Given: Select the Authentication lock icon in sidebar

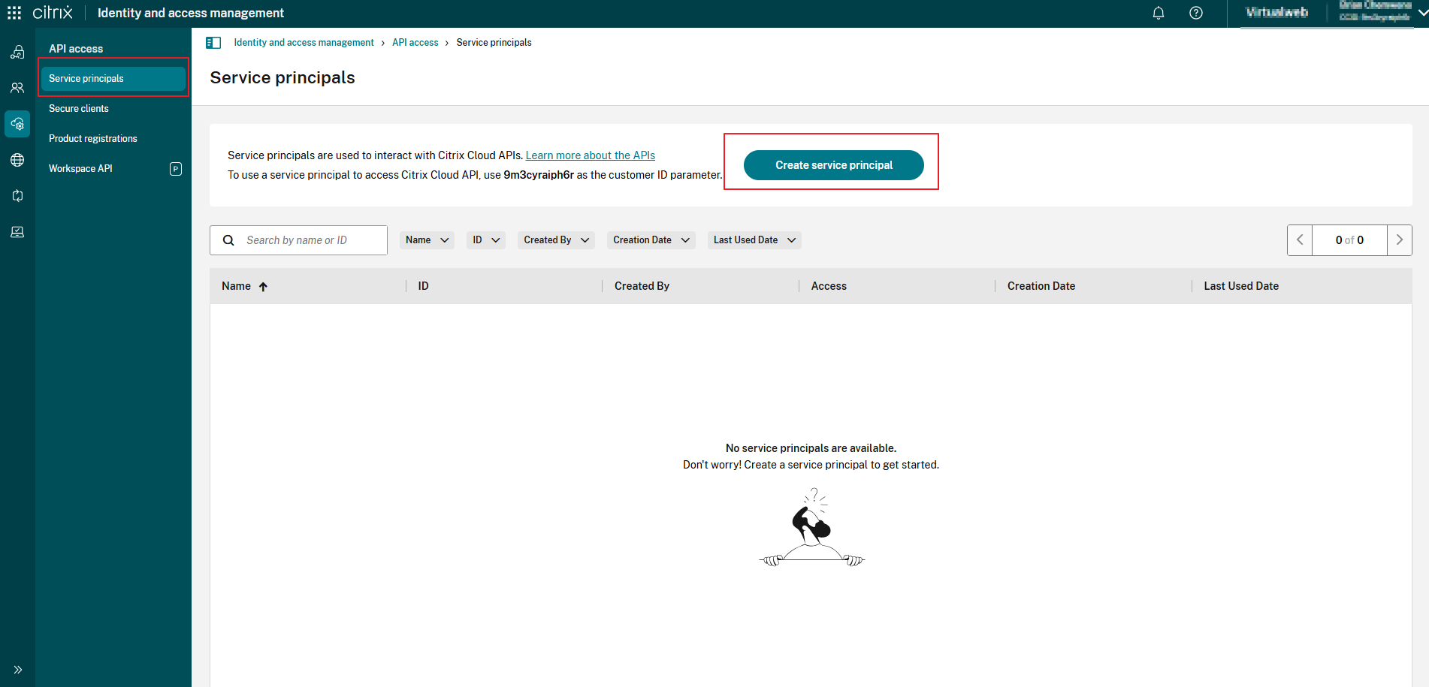Looking at the screenshot, I should pyautogui.click(x=17, y=52).
